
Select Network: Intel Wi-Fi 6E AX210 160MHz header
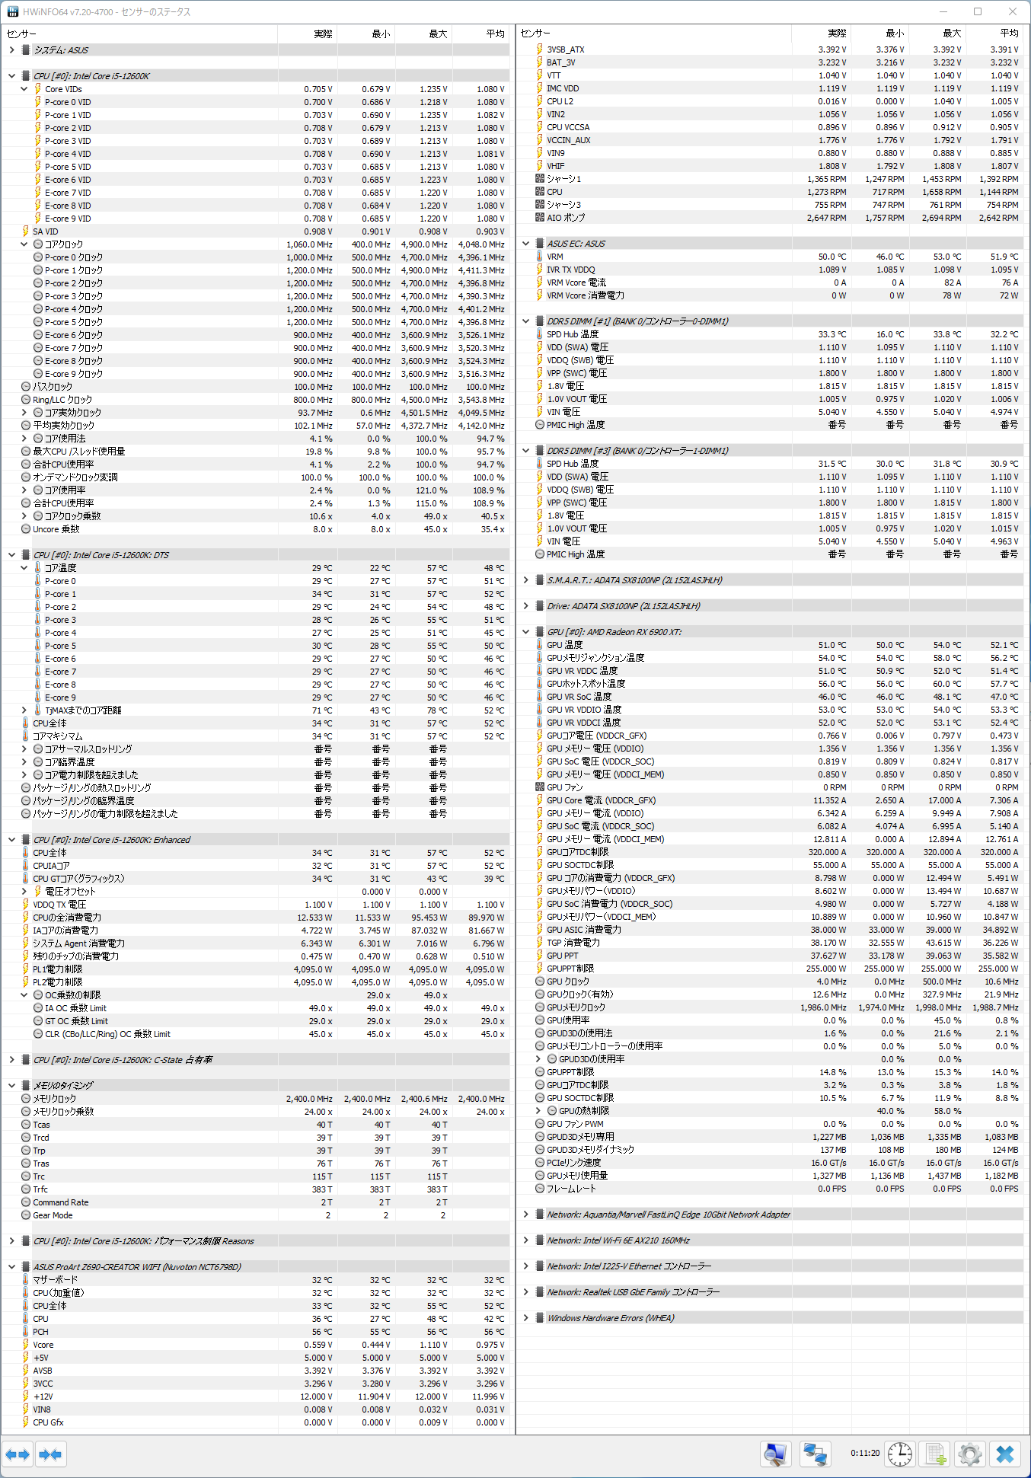tap(770, 1240)
